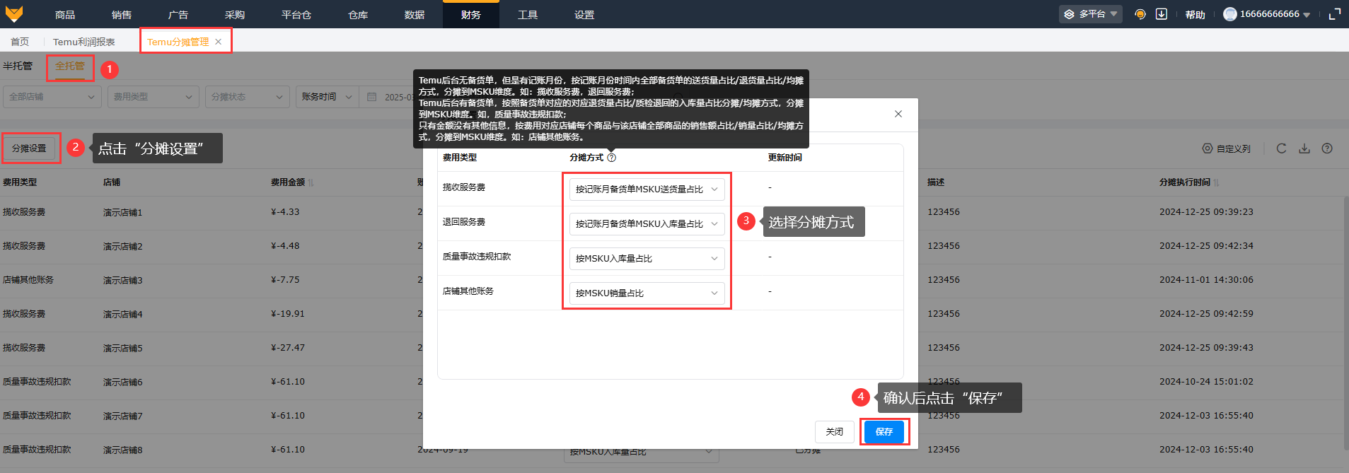Click time cell 2024-11-01 14:30:06
Screen dimensions: 1349x473
tap(1206, 280)
